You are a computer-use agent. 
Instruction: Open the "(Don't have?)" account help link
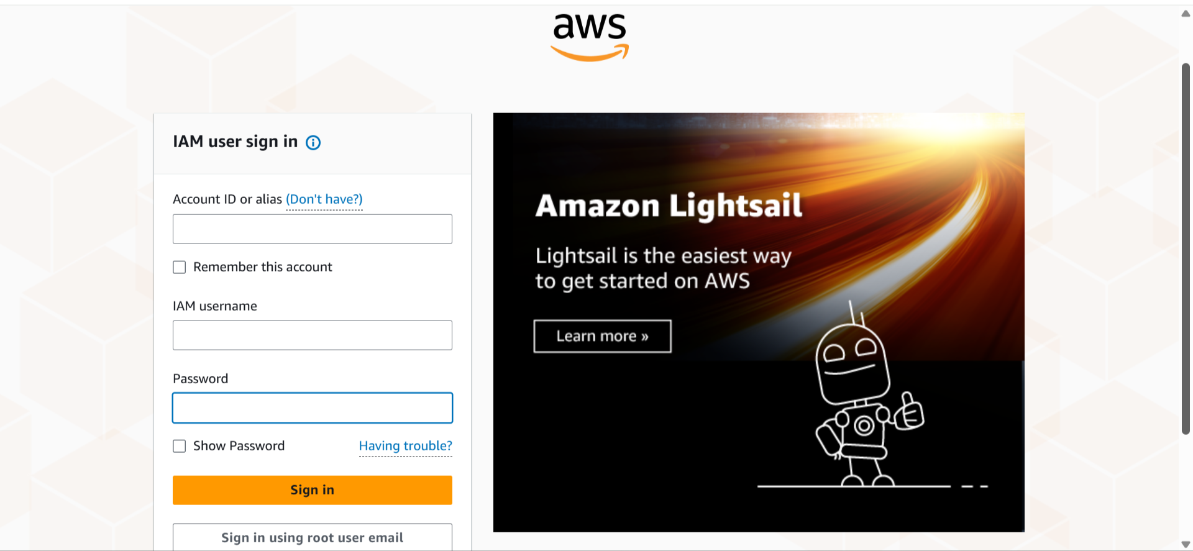pos(324,199)
